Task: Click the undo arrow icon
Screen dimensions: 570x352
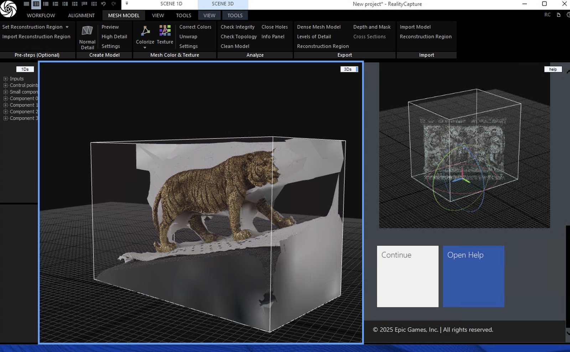Action: point(103,4)
